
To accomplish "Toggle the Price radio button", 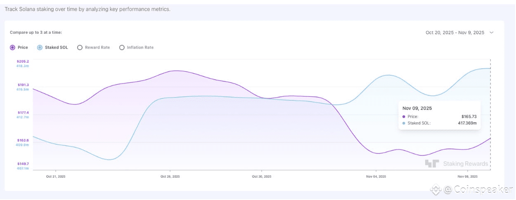I will pos(13,47).
